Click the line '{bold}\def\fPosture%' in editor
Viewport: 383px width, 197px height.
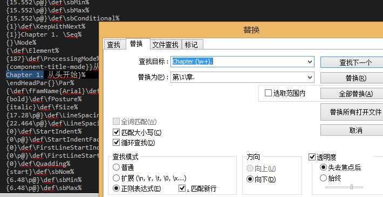pos(44,99)
